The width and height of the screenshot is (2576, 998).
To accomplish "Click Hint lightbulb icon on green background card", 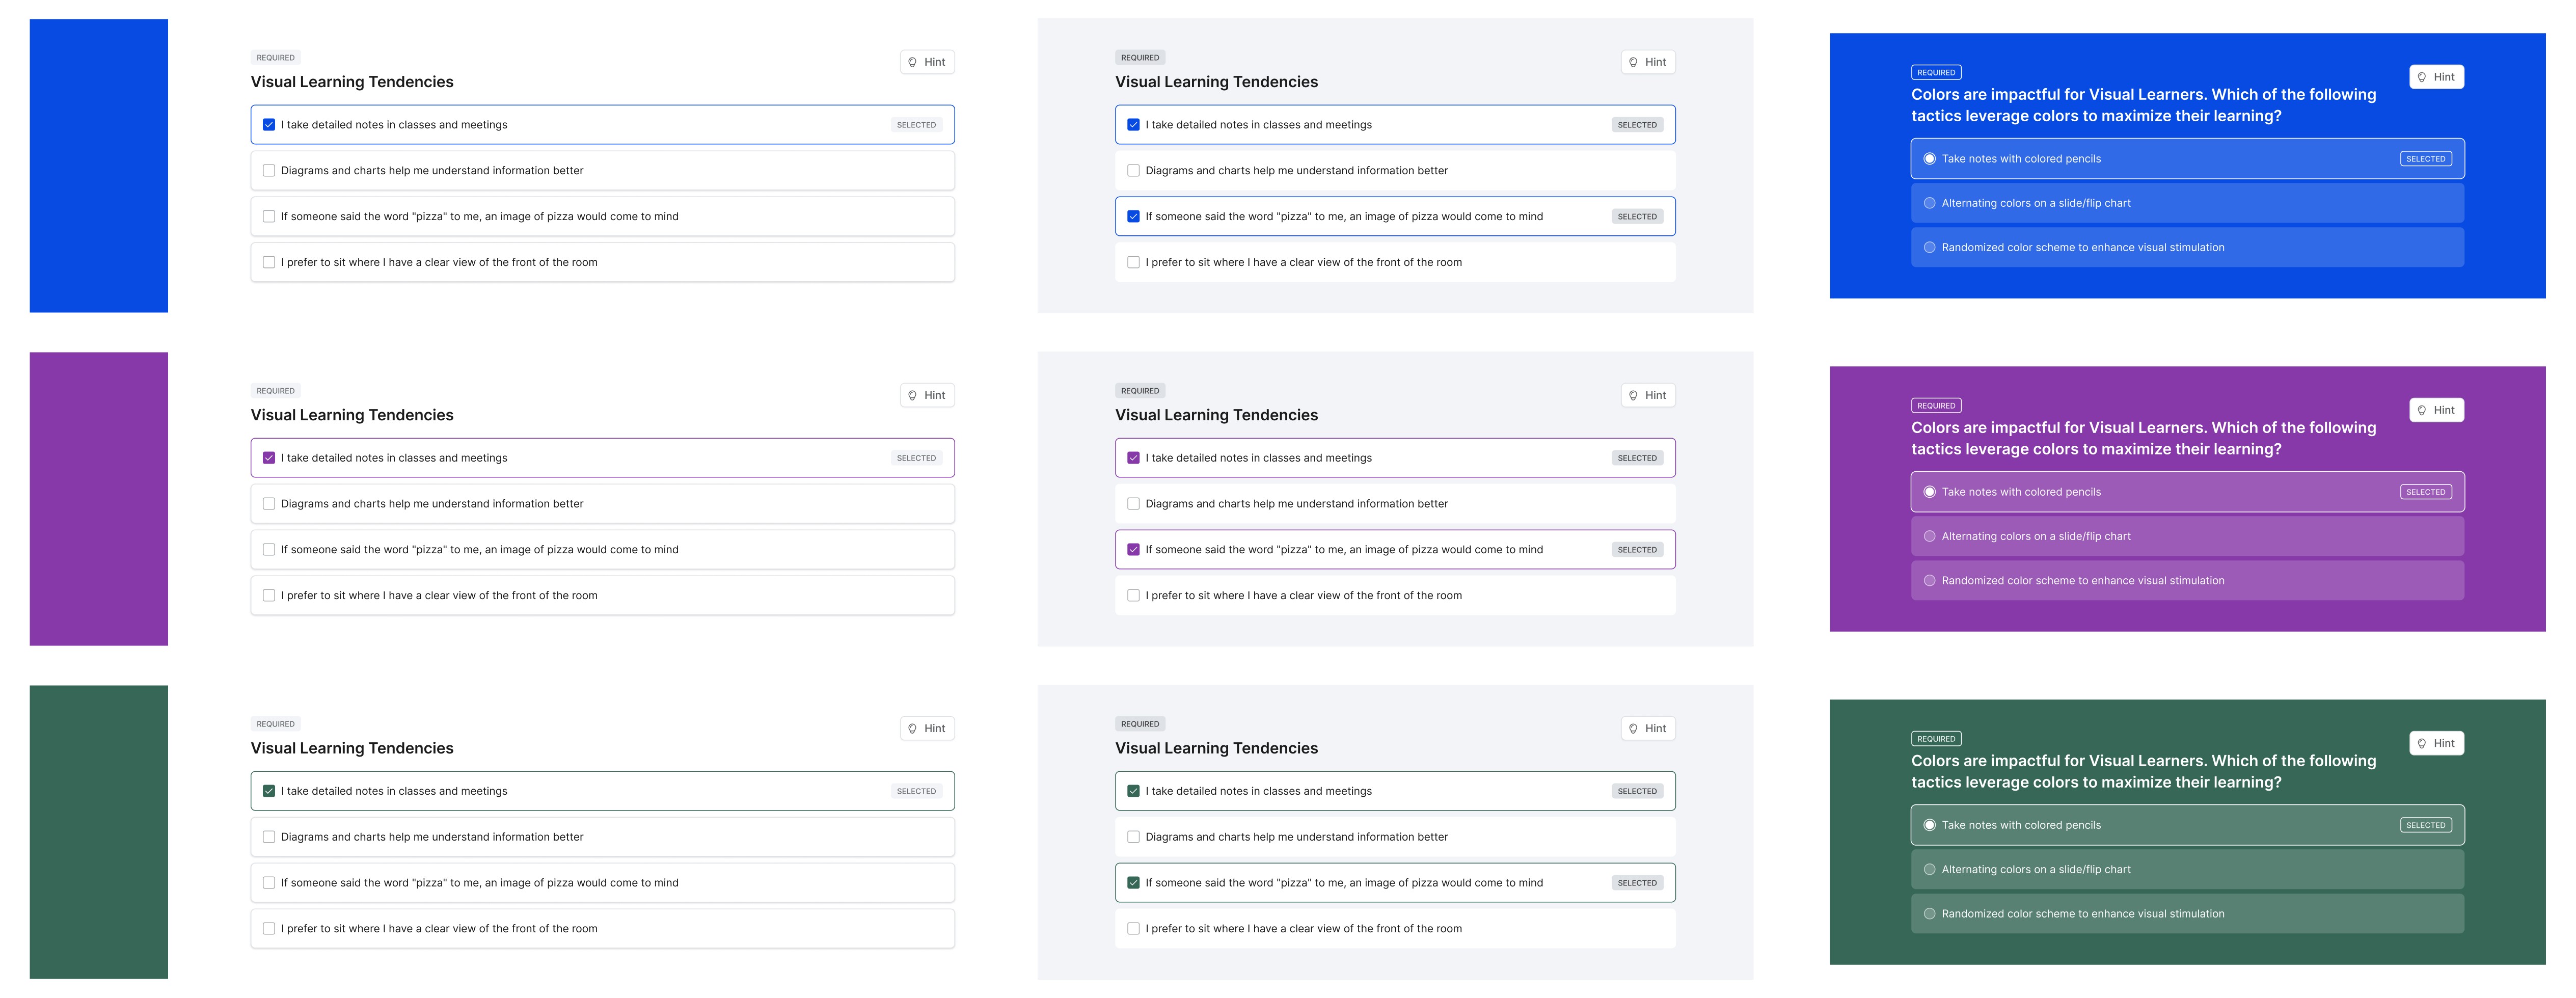I will [x=2422, y=743].
